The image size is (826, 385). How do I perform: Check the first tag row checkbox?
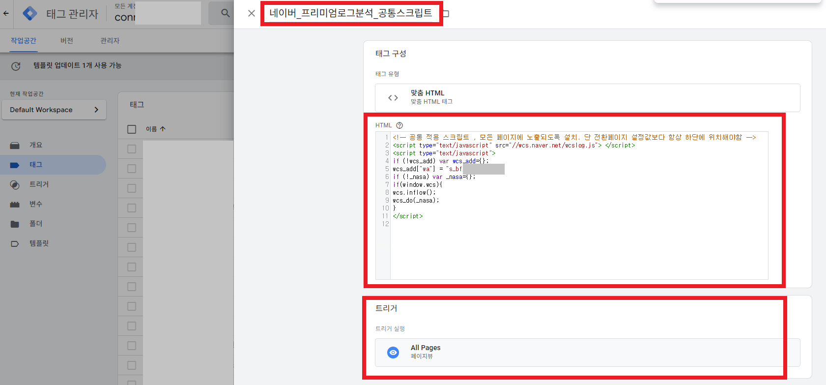132,149
